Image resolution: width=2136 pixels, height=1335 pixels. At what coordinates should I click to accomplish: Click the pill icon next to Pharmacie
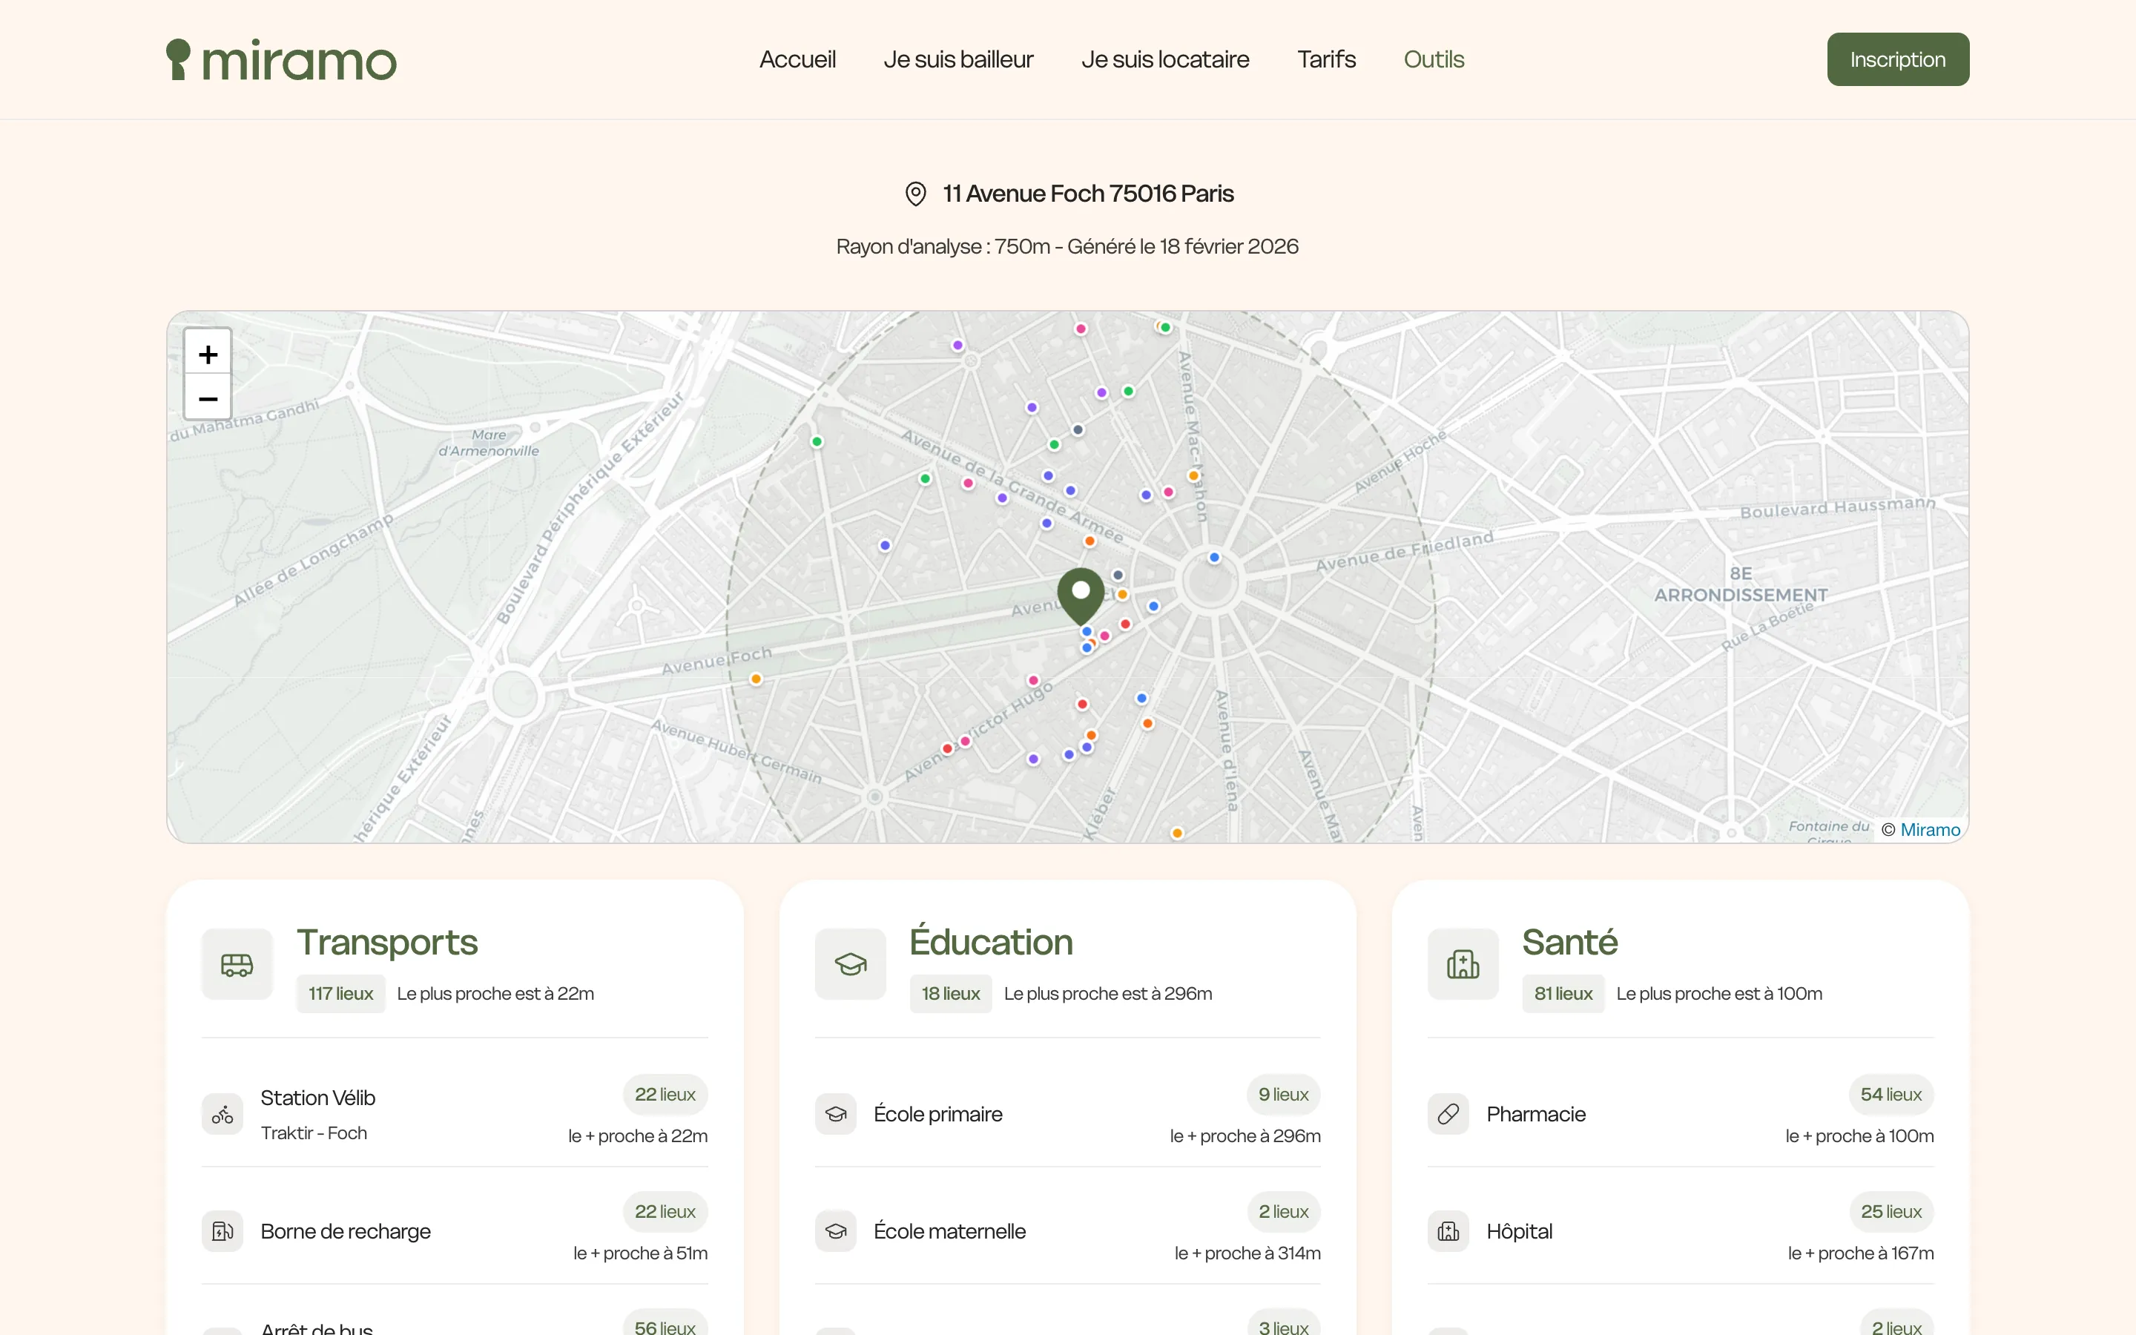click(1447, 1114)
